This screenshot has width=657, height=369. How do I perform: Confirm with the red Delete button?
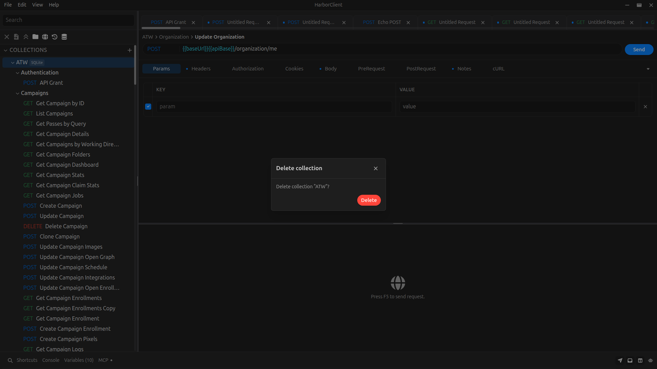[x=369, y=200]
